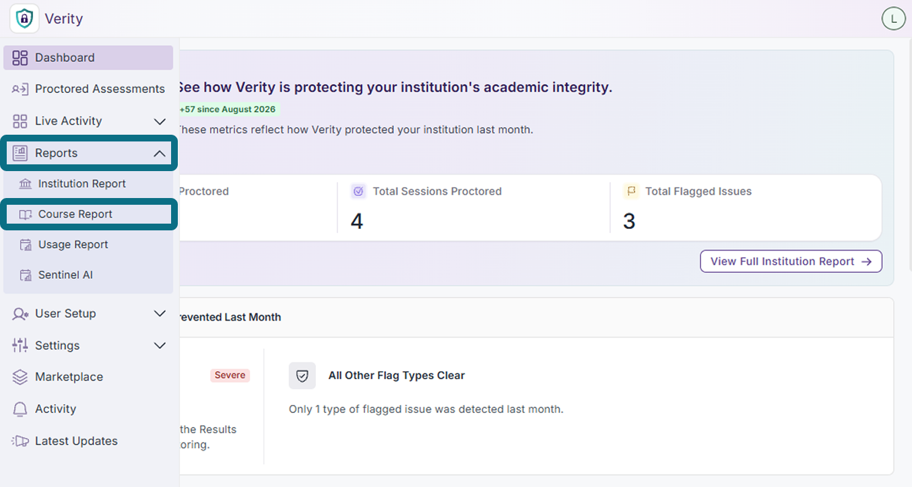The image size is (912, 487).
Task: Click the Course Report book icon
Action: tap(26, 214)
